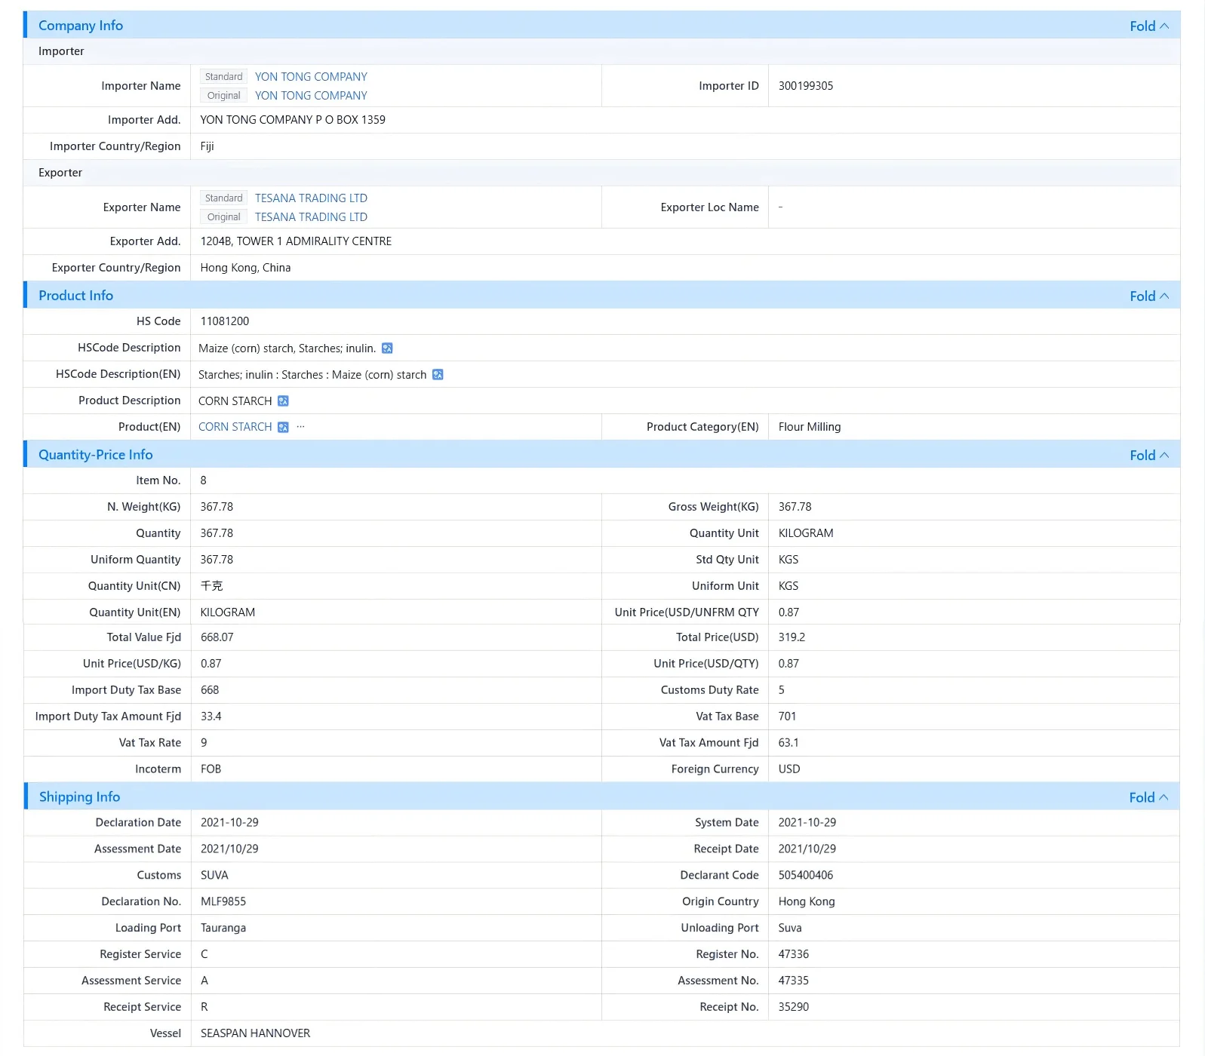
Task: Open original importer YON TONG COMPANY link
Action: (311, 96)
